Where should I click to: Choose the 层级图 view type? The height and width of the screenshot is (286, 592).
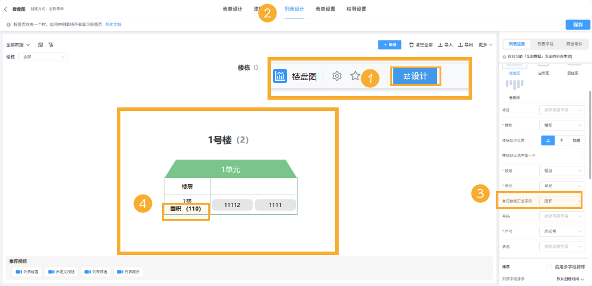pyautogui.click(x=573, y=70)
